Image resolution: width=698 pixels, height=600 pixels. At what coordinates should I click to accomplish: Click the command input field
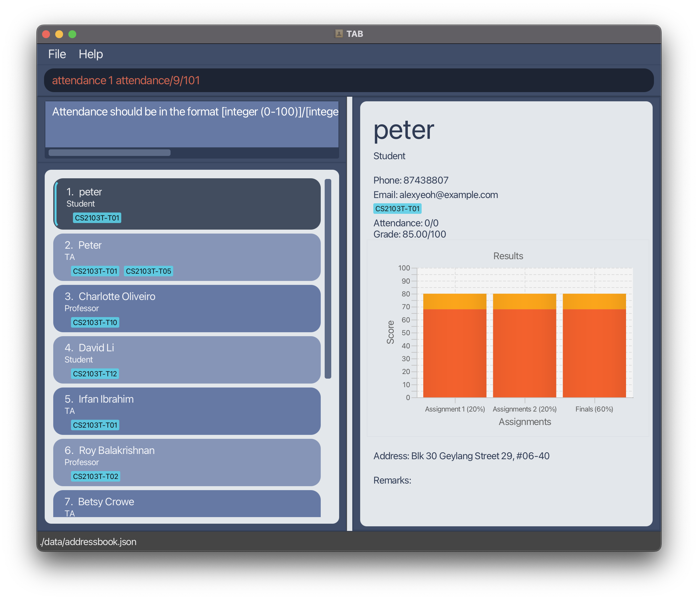(349, 80)
